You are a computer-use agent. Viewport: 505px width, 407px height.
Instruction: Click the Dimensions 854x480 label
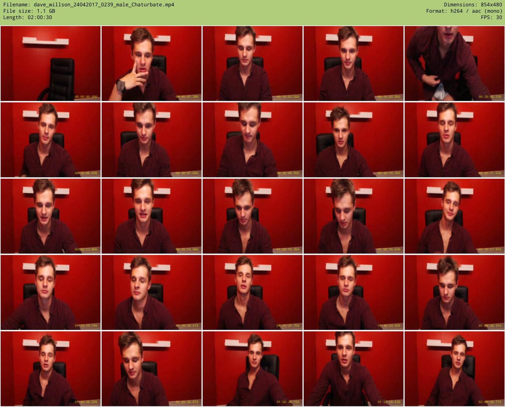pos(473,4)
